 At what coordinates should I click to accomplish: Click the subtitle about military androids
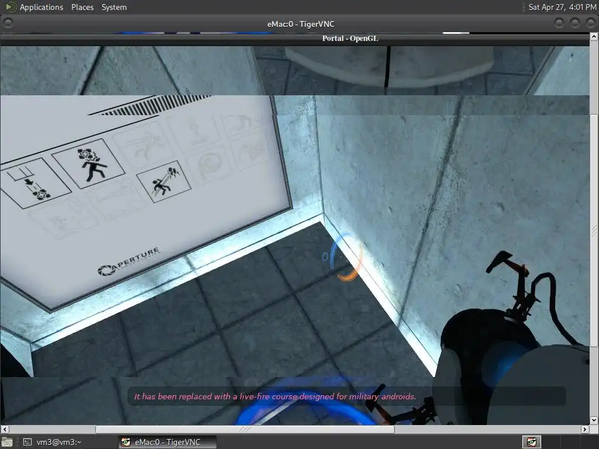click(275, 396)
